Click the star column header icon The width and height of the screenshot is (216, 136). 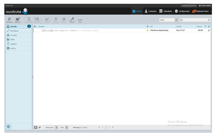point(148,26)
